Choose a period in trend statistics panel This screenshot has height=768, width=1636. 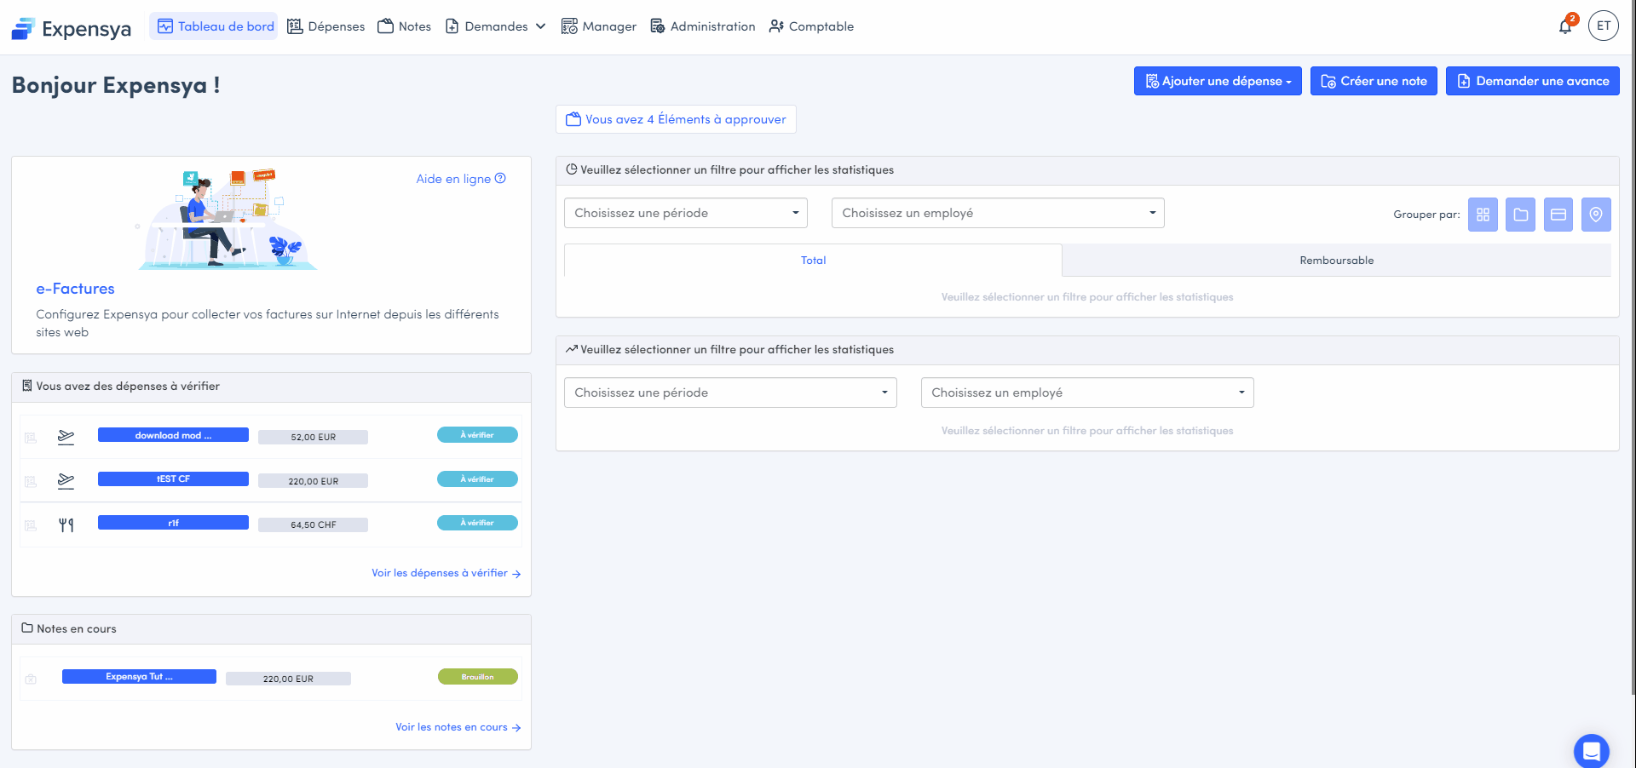[x=730, y=393]
